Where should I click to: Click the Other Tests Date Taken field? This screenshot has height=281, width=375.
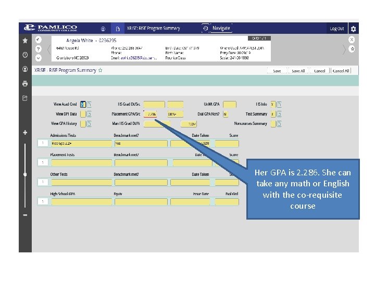[x=190, y=183]
